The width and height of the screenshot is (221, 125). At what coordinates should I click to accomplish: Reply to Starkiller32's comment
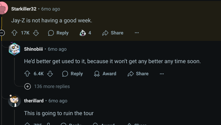click(x=58, y=33)
